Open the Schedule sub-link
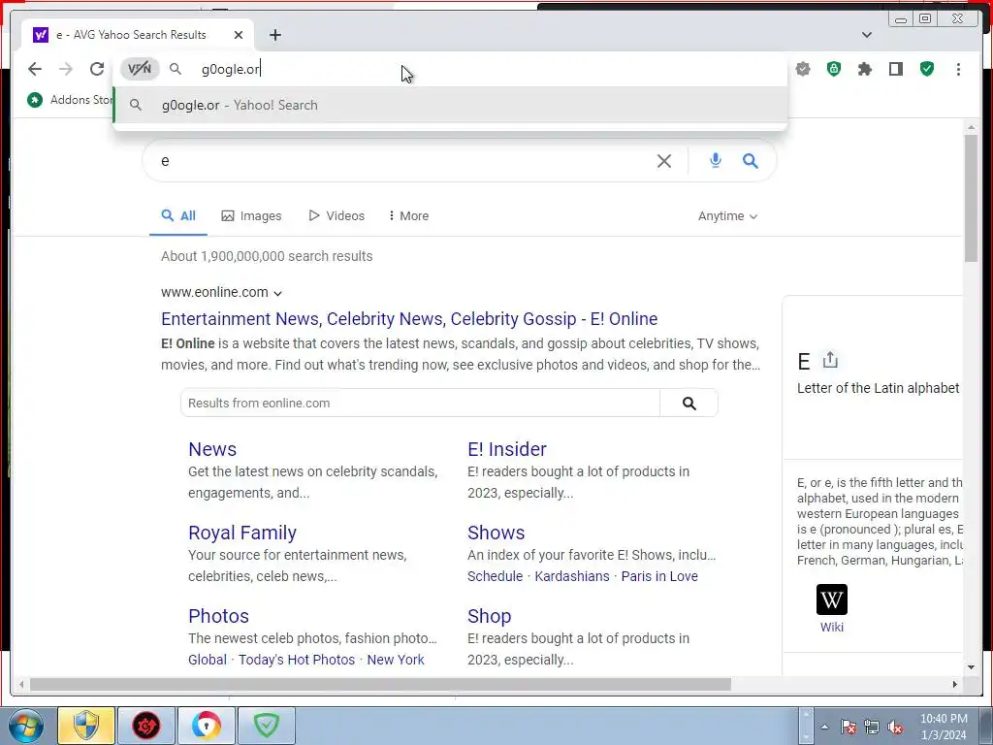 [496, 576]
